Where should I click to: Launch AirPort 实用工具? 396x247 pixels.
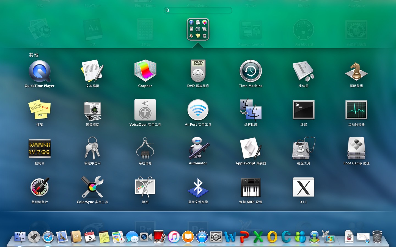tap(198, 110)
